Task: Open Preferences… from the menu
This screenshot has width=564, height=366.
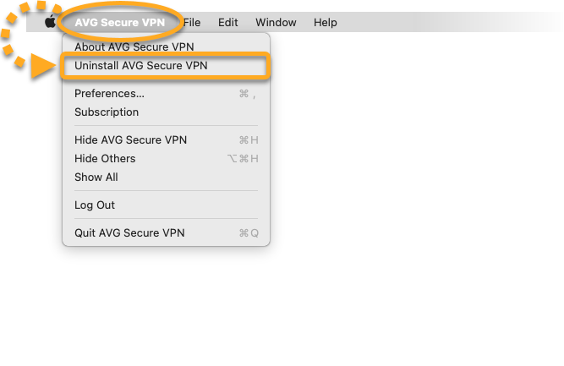Action: (x=167, y=94)
